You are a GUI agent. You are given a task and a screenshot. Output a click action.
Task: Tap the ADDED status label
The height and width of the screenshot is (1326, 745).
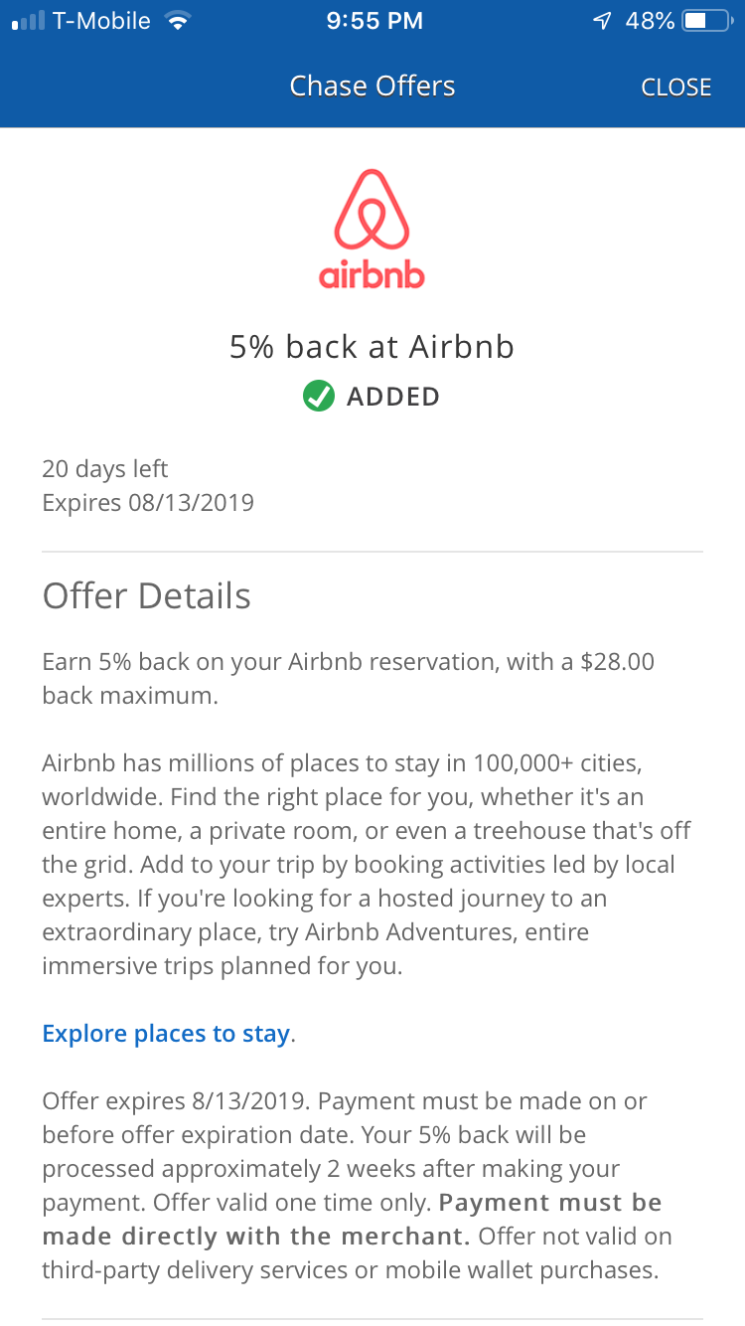click(x=392, y=397)
